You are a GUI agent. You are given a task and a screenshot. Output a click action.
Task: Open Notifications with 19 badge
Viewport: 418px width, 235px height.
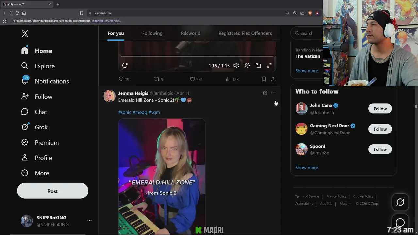click(45, 81)
